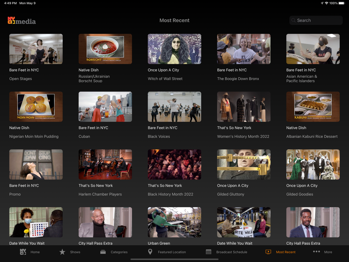Click the search magnifier icon
The width and height of the screenshot is (349, 262).
(x=294, y=20)
